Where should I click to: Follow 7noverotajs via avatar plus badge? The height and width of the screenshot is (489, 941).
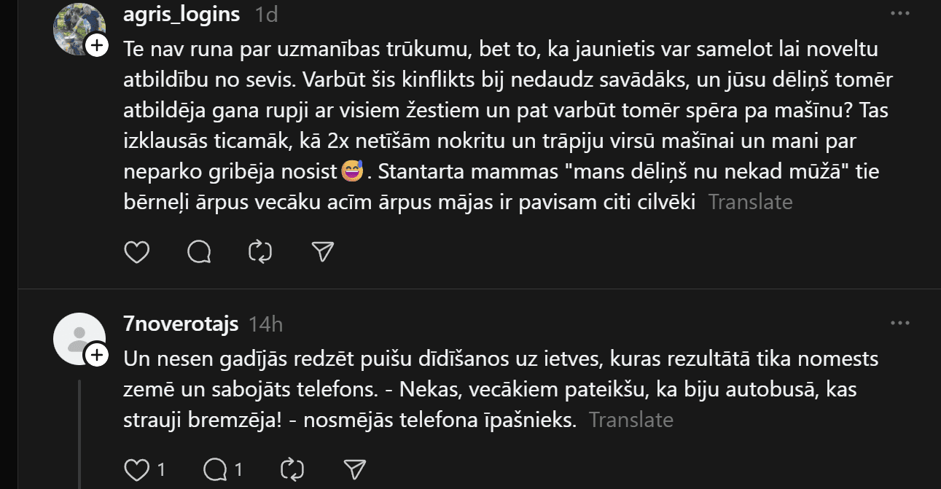point(97,356)
